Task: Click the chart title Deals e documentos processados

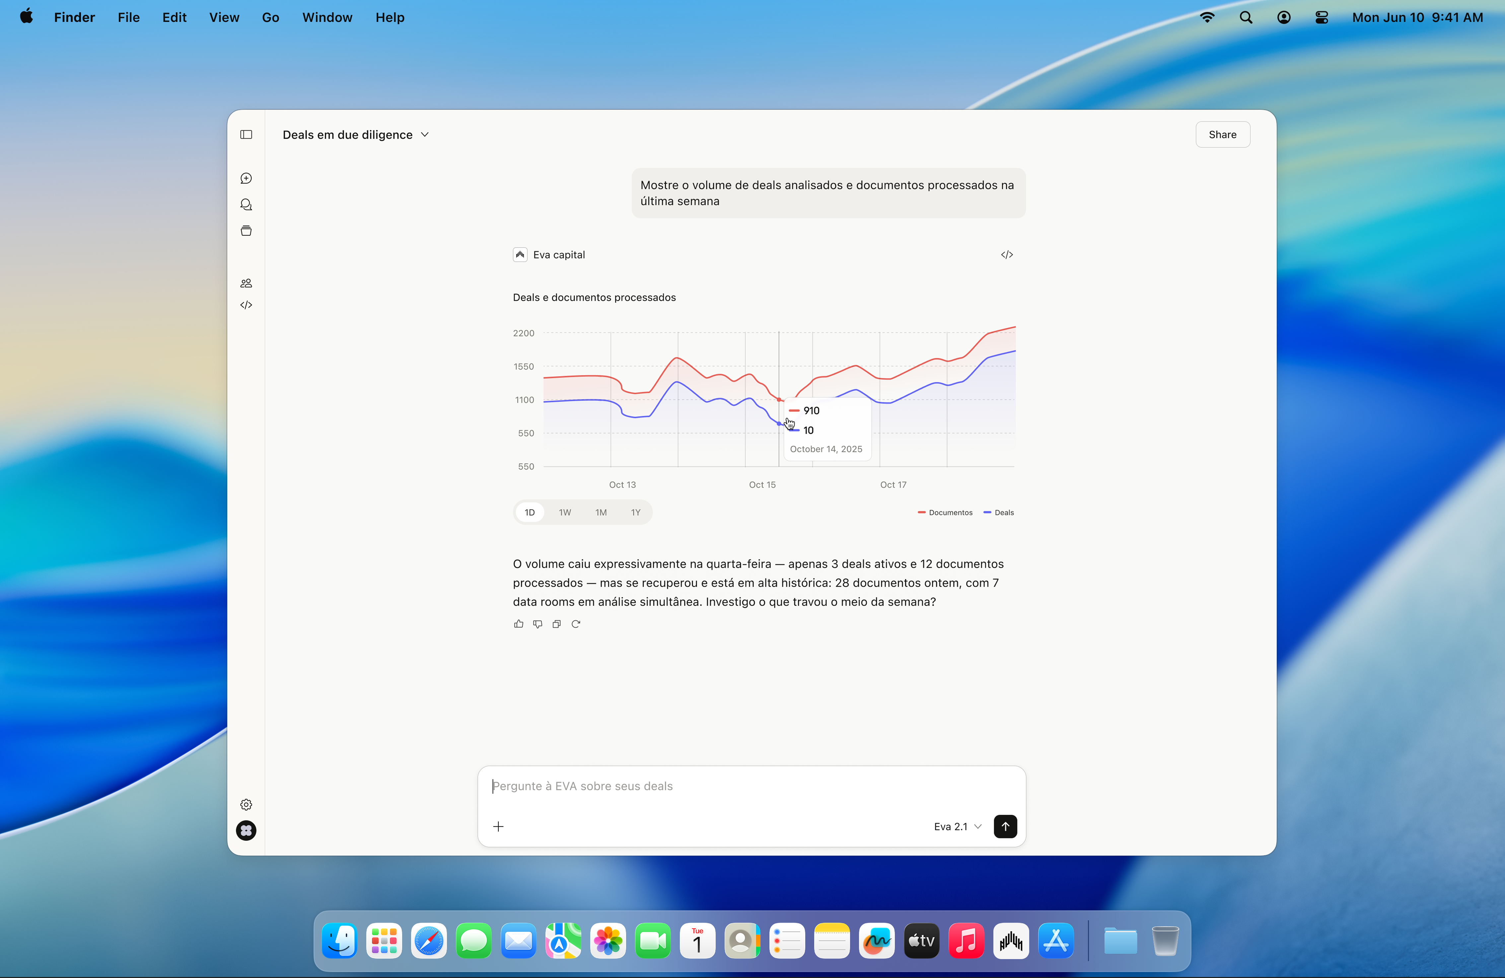Action: point(594,298)
